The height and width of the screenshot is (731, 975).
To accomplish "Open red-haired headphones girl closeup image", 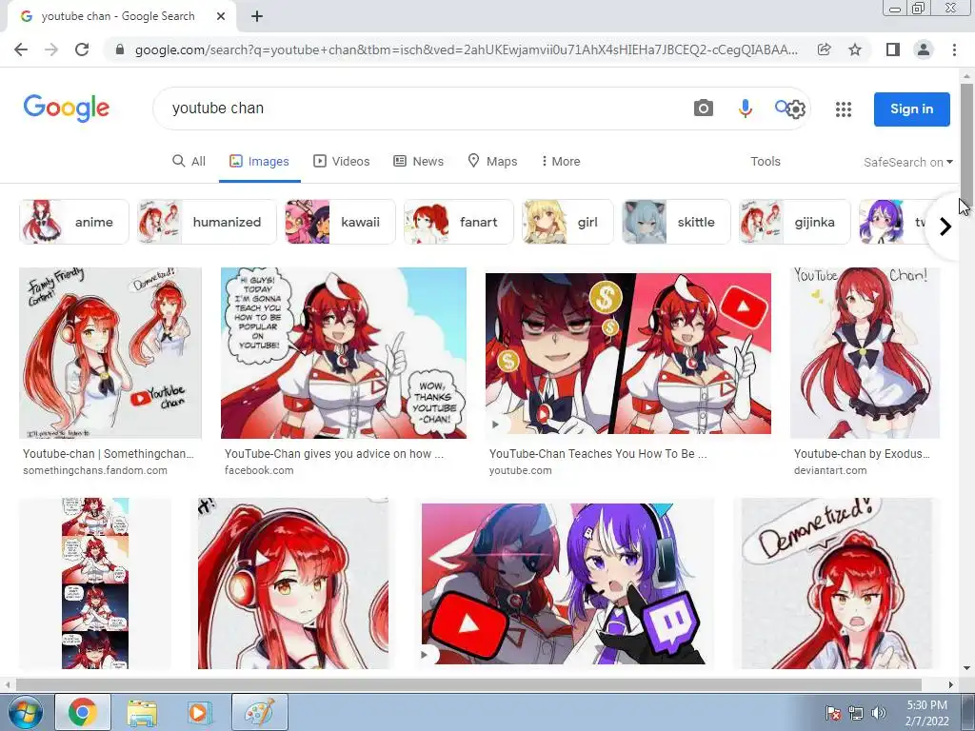I will tap(293, 583).
